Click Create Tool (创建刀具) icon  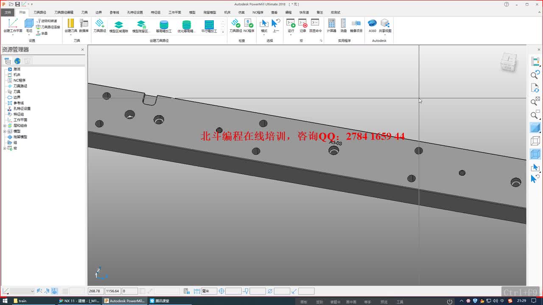point(71,23)
